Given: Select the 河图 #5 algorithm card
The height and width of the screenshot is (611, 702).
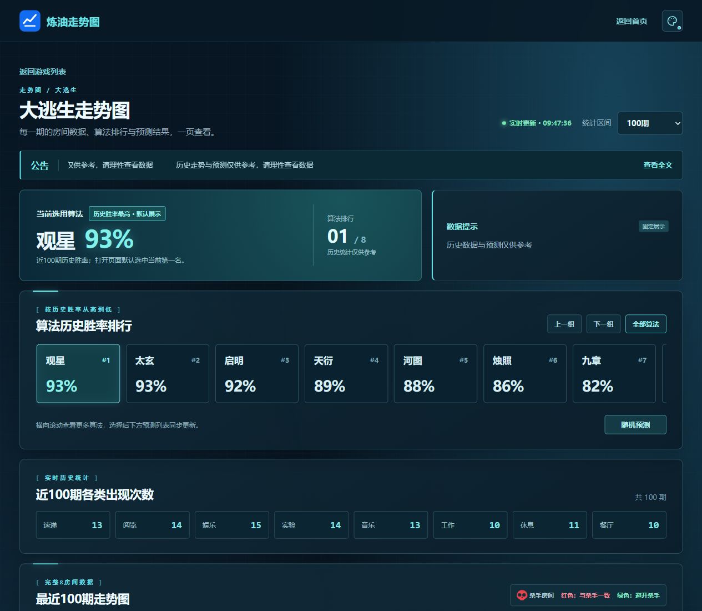Looking at the screenshot, I should click(x=436, y=373).
